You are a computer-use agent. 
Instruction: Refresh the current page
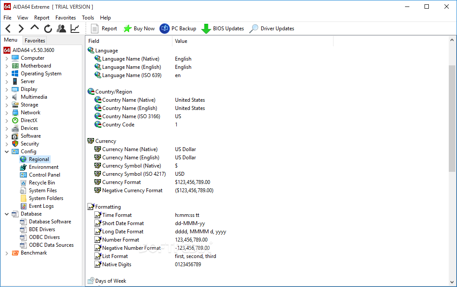coord(48,29)
